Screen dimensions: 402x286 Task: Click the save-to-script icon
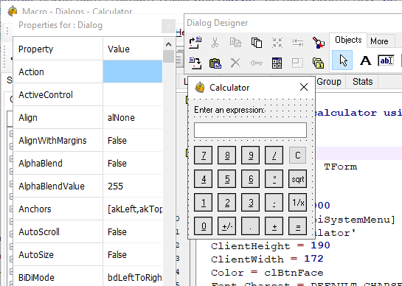pos(195,63)
